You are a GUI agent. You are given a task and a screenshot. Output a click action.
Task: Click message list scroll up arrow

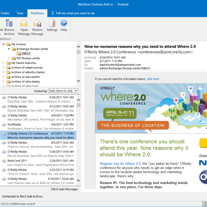tap(79, 100)
